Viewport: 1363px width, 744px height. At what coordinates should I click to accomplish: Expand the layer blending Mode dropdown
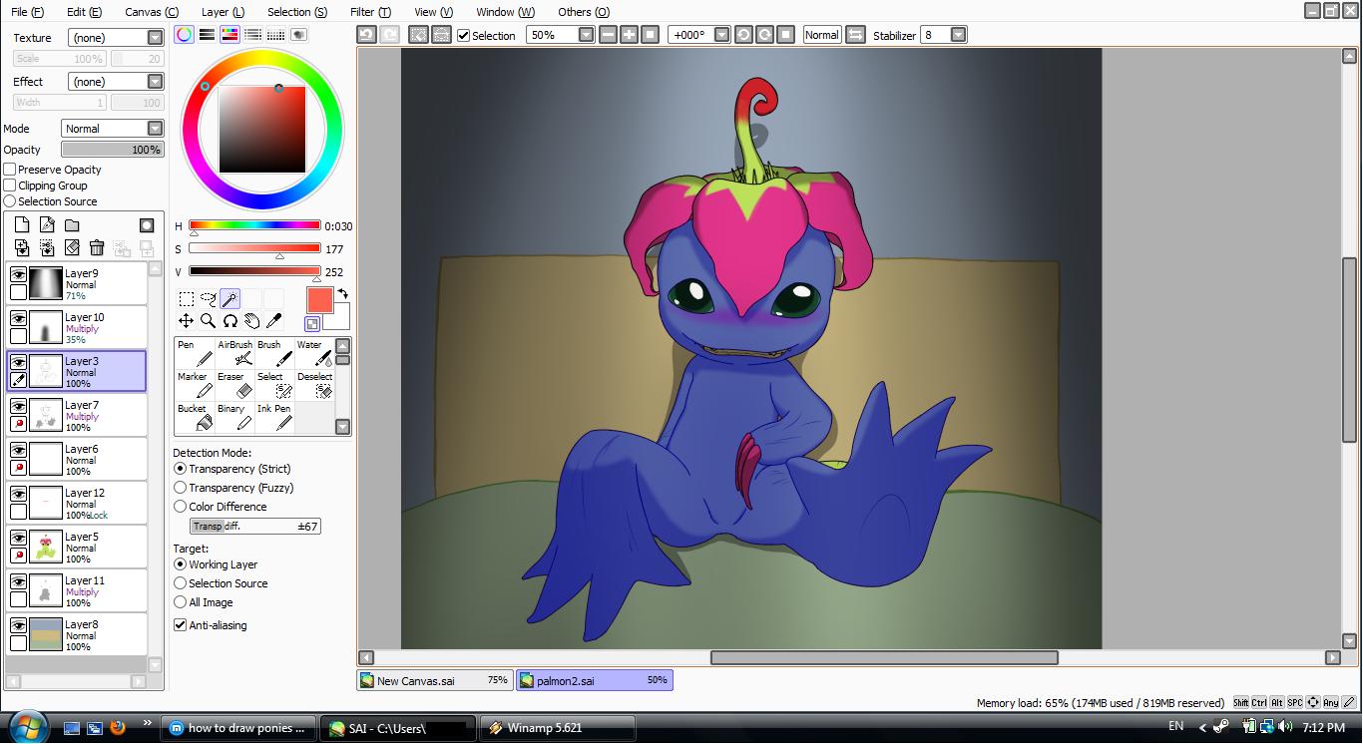[155, 129]
